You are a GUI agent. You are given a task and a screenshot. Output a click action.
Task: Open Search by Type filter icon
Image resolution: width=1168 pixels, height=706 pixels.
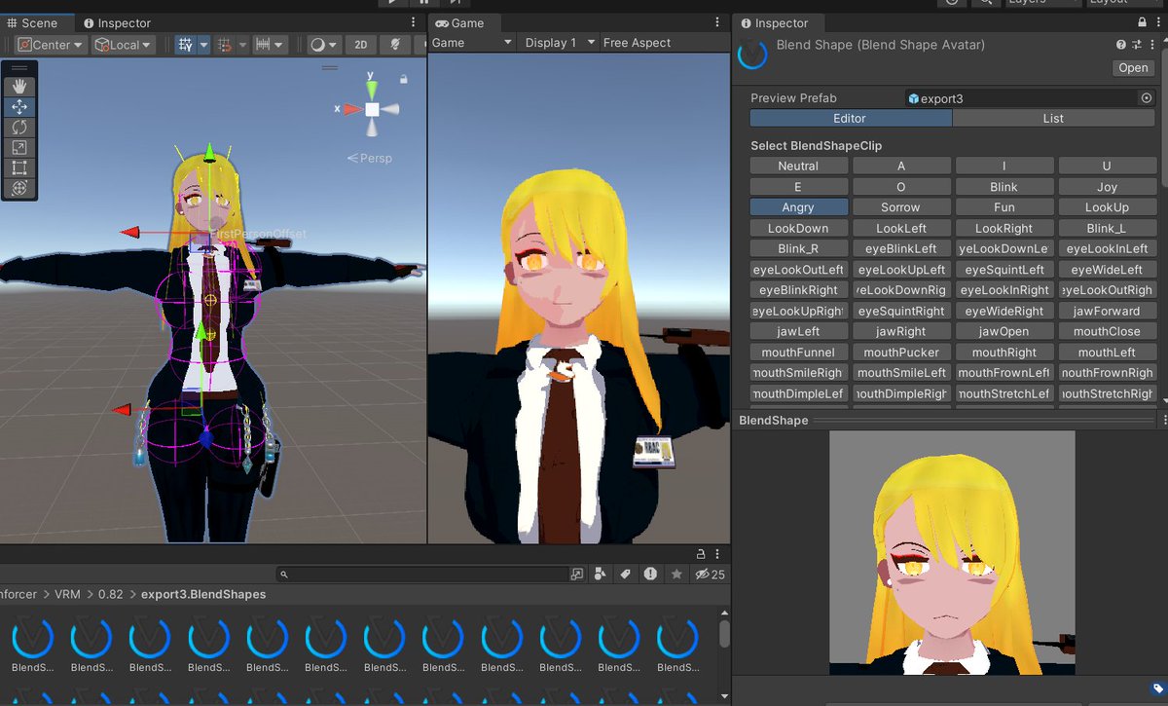[601, 575]
